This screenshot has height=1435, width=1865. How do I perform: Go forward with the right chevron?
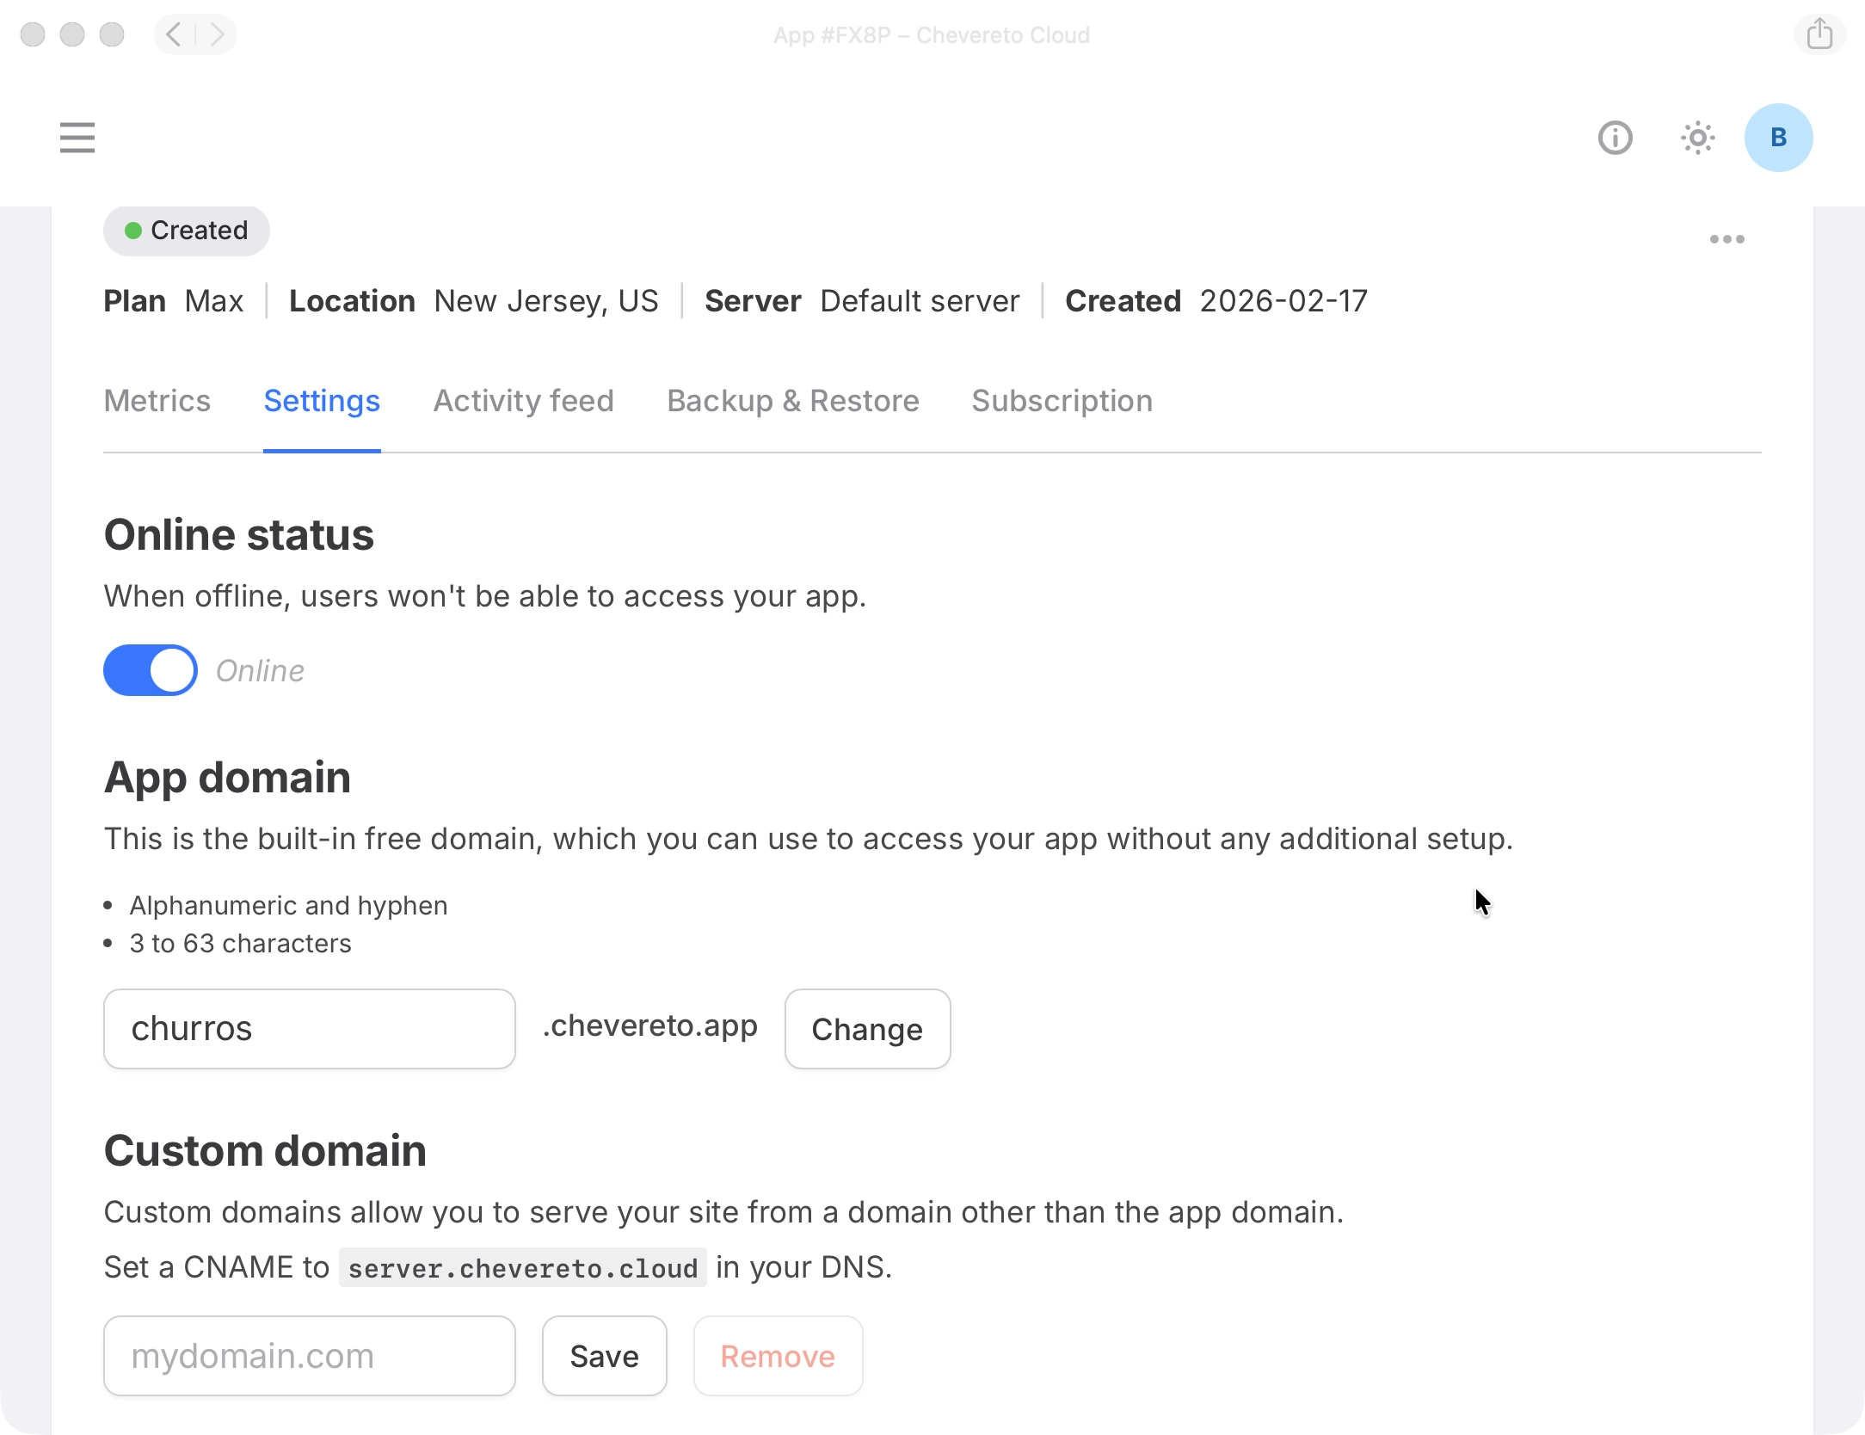(x=216, y=34)
